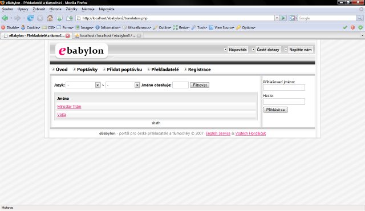
Task: Click the Jméno column header
Action: click(x=63, y=99)
